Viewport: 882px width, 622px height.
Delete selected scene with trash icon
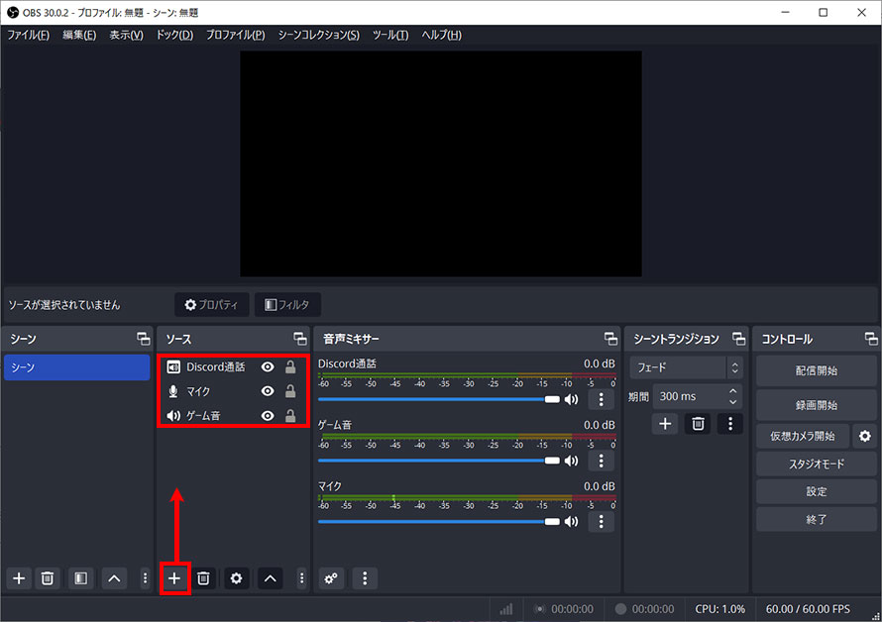pos(48,578)
